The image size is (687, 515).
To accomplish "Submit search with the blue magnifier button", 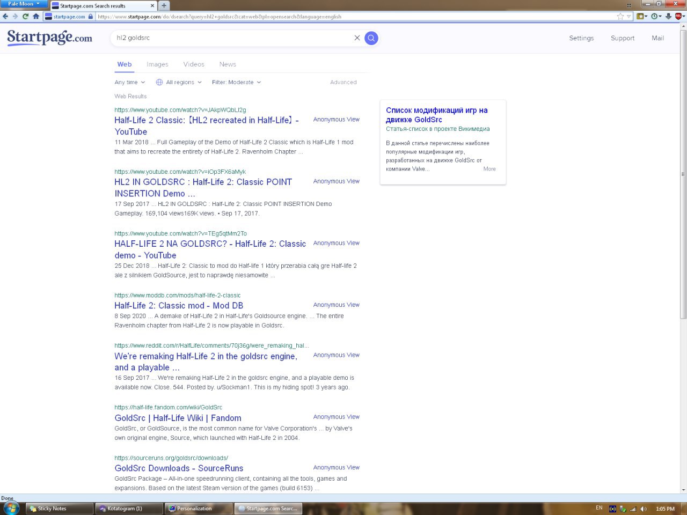I will point(371,38).
